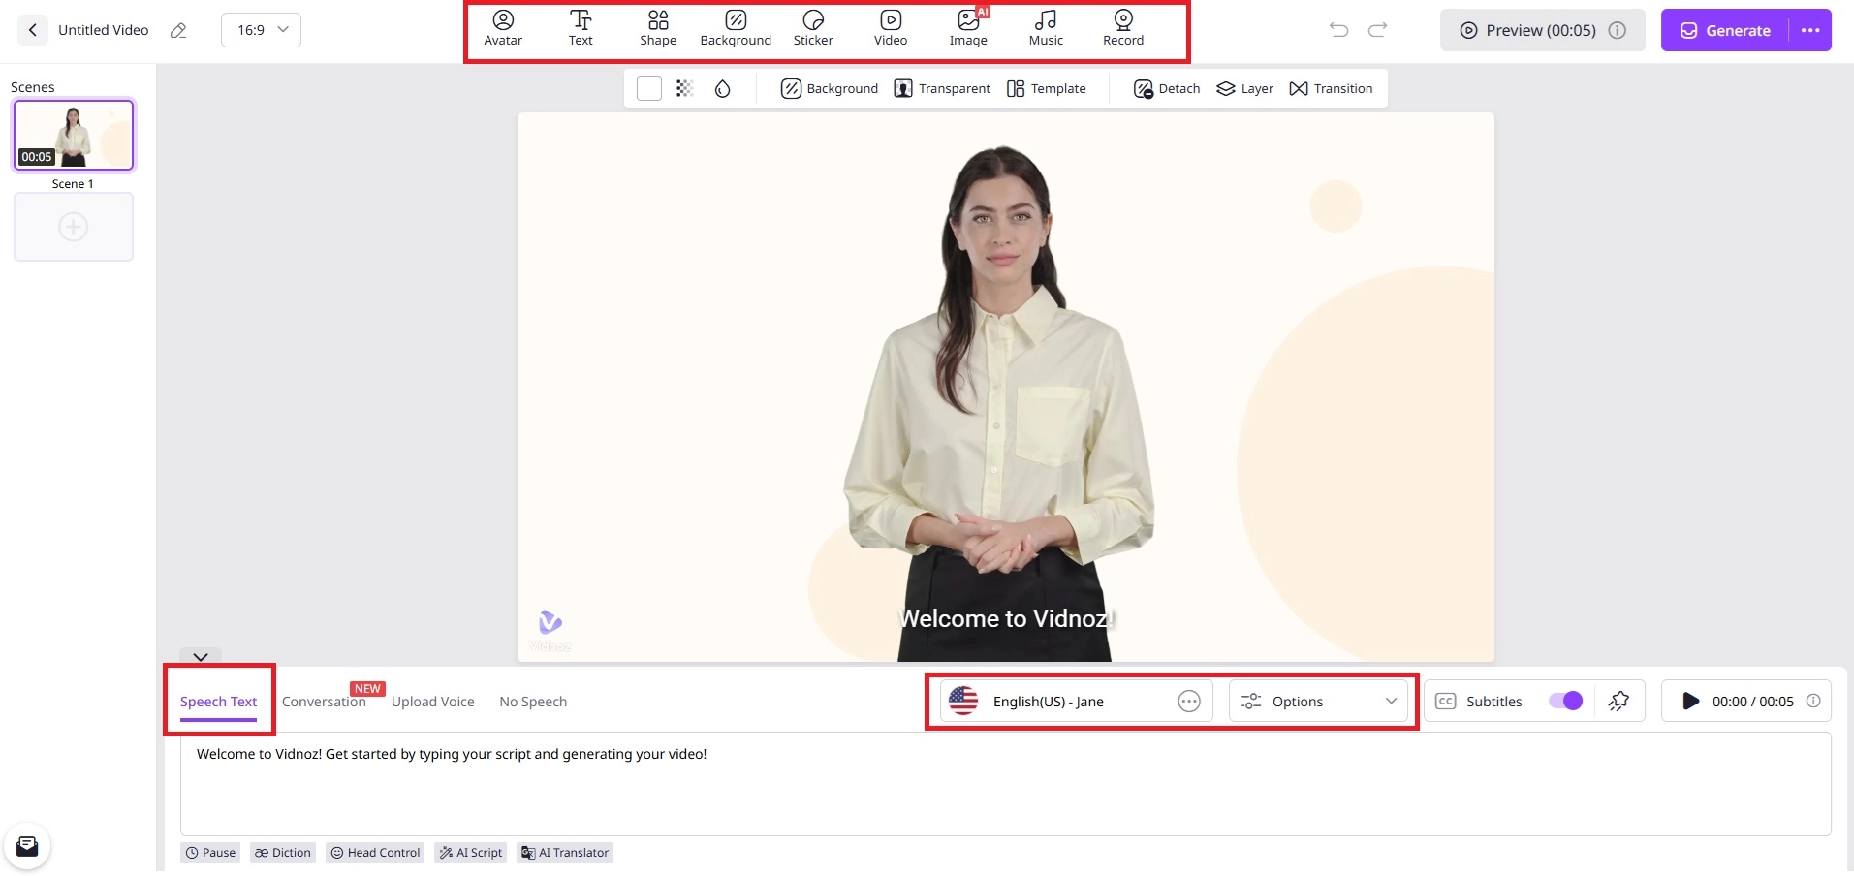
Task: Open the Avatar tool
Action: pos(503,29)
